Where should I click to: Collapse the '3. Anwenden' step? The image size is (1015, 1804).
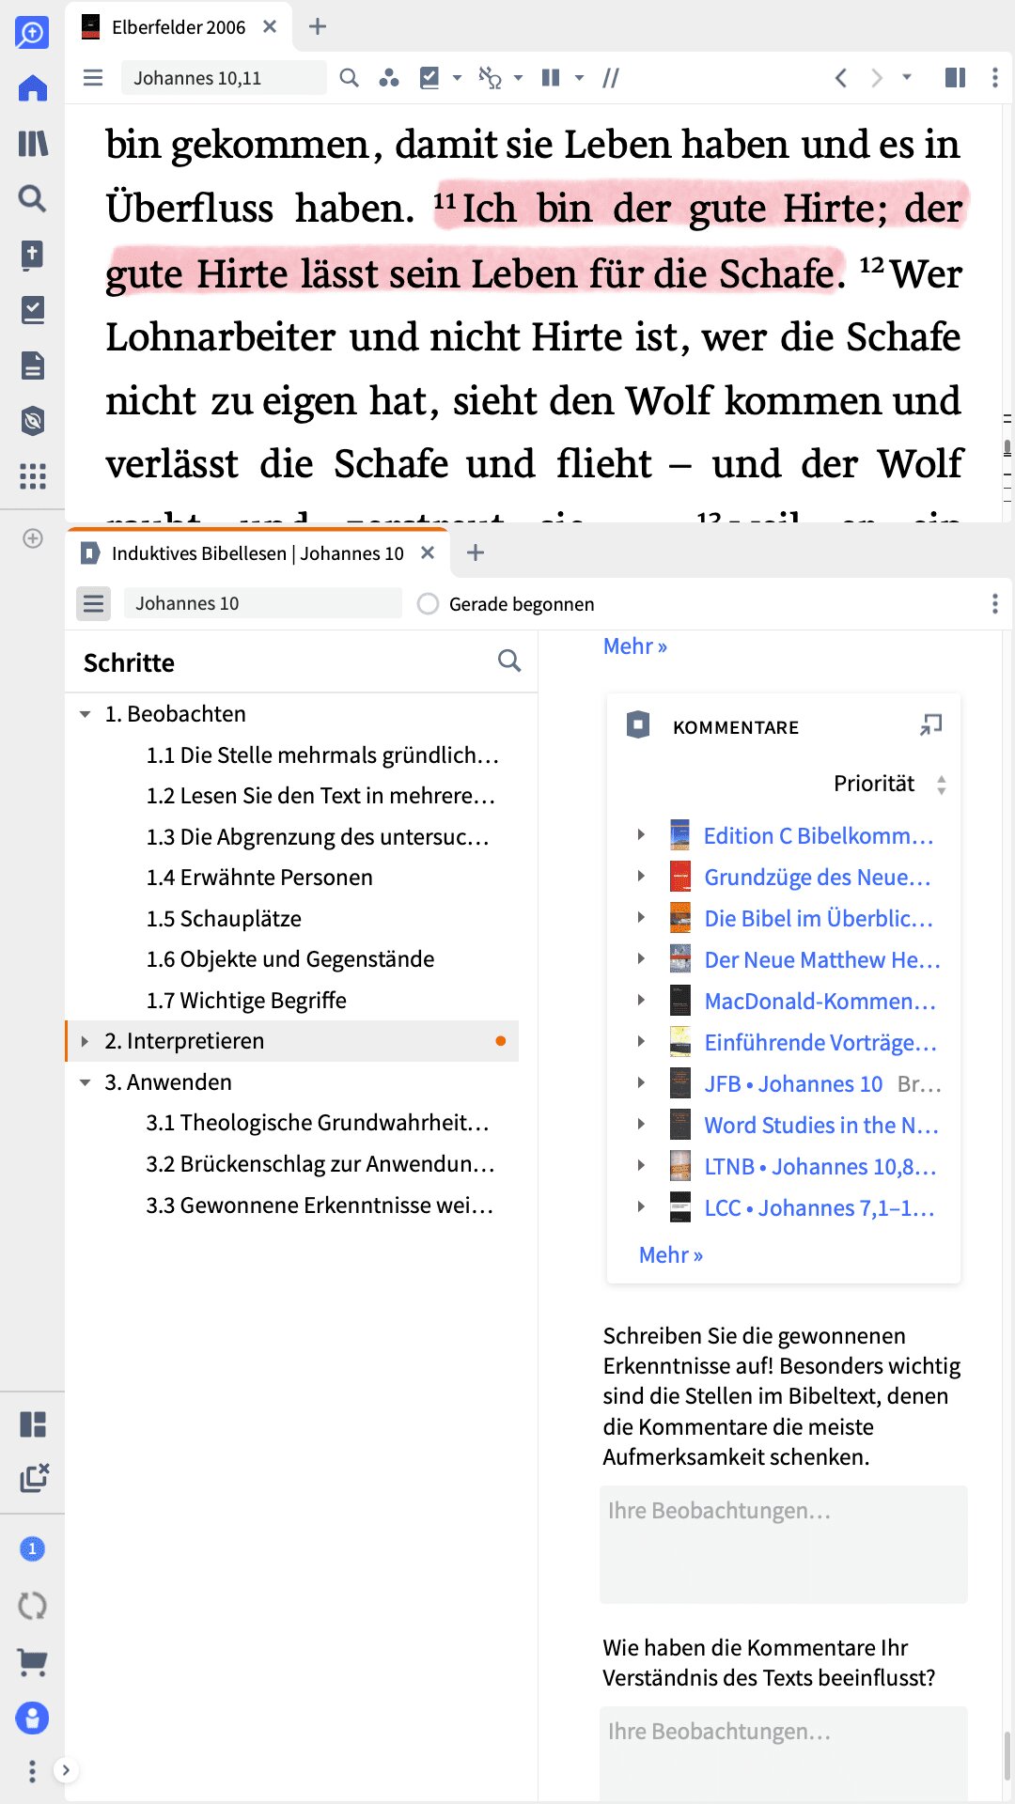(86, 1082)
